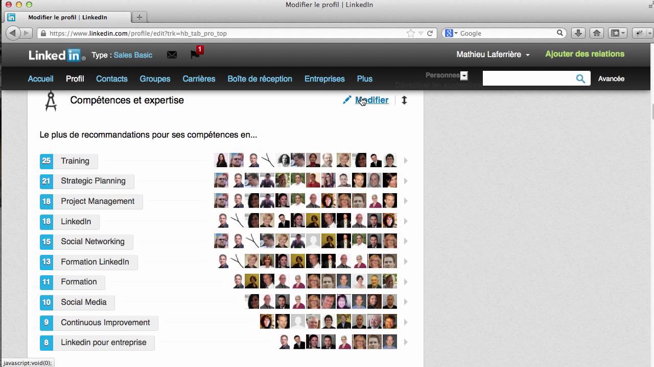Image resolution: width=654 pixels, height=367 pixels.
Task: Click first endorser photo in Training row
Action: (x=221, y=161)
